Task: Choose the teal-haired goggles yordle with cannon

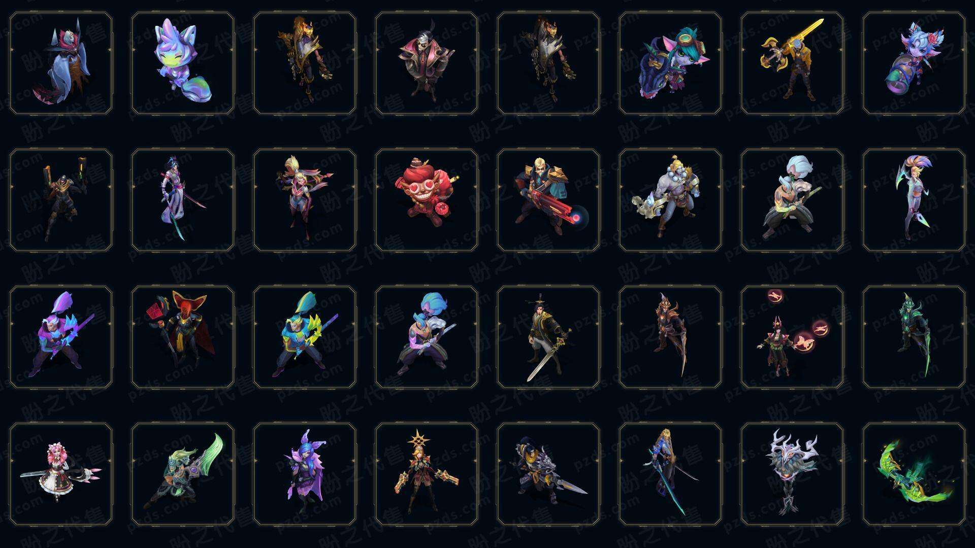Action: (670, 63)
